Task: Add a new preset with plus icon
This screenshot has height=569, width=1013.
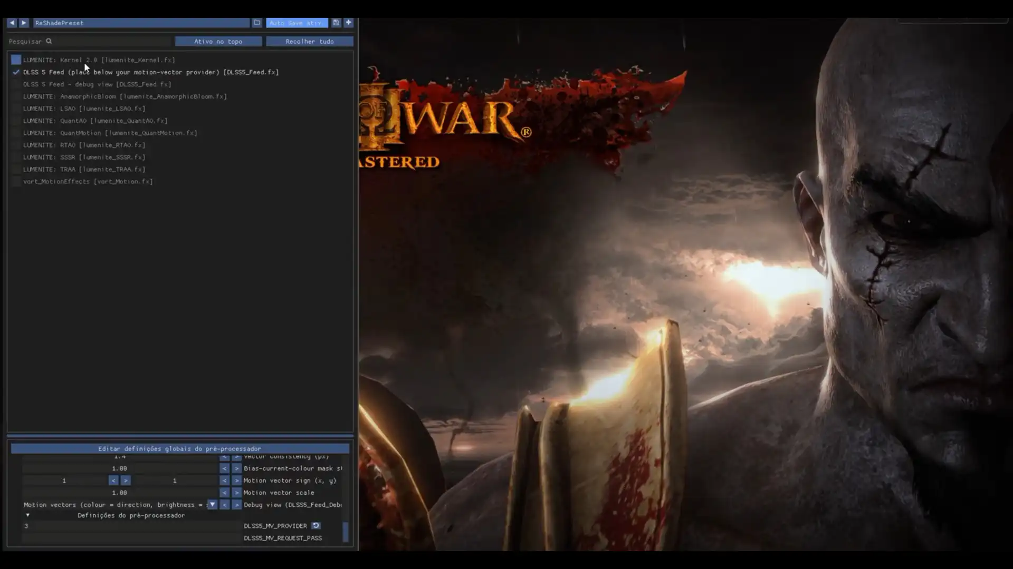Action: coord(349,23)
